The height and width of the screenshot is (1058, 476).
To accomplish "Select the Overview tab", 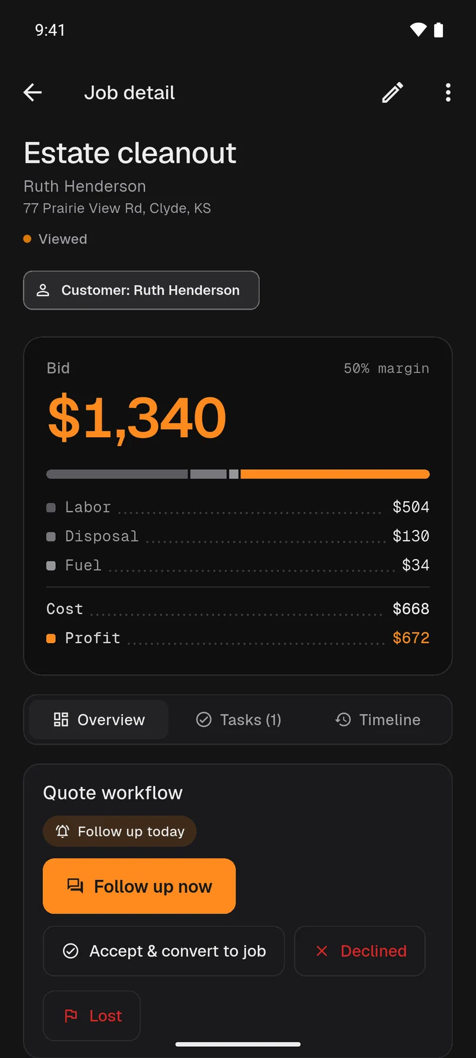I will tap(99, 719).
